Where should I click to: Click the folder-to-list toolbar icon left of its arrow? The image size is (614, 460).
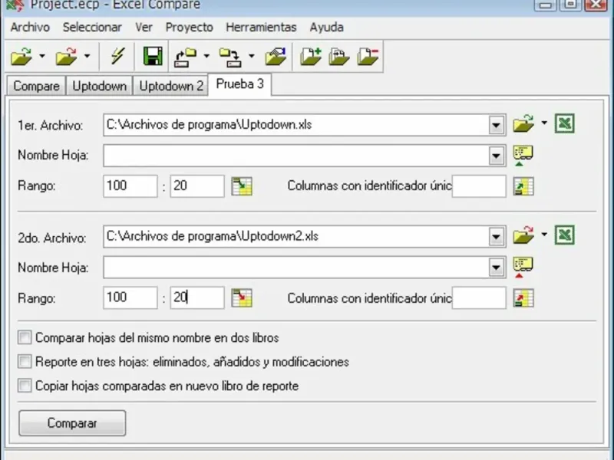click(185, 57)
